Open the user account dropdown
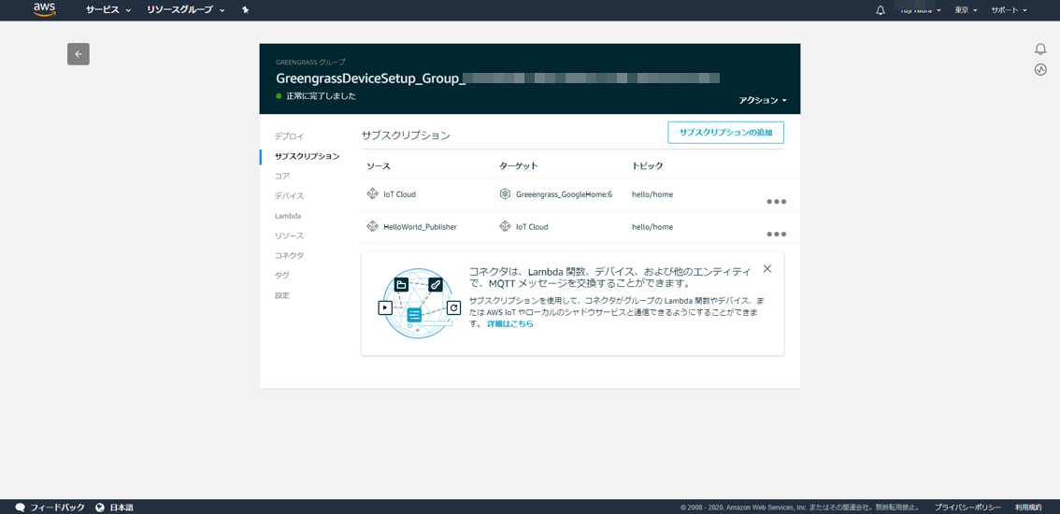The image size is (1060, 514). 920,10
